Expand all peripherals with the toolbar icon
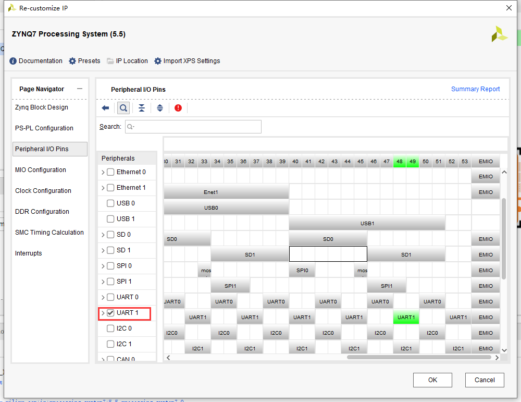Image resolution: width=521 pixels, height=402 pixels. point(160,108)
